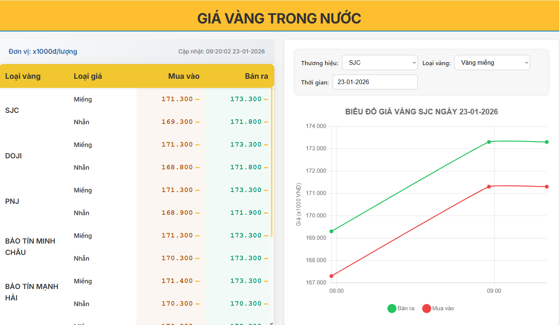560x325 pixels.
Task: Click the green Bán ra legend swatch
Action: click(x=392, y=308)
